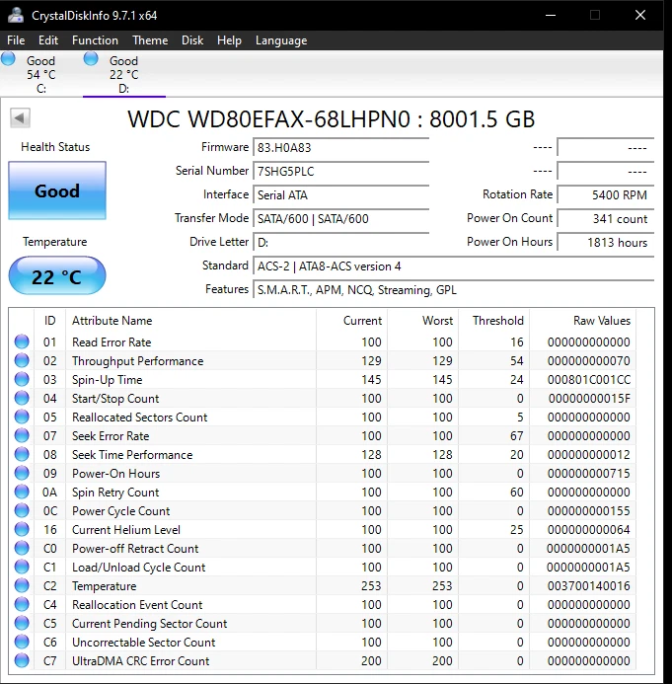Click the Good health status button

coord(57,190)
